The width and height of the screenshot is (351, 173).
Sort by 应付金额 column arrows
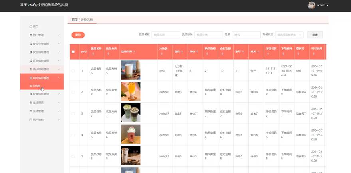tap(222, 54)
